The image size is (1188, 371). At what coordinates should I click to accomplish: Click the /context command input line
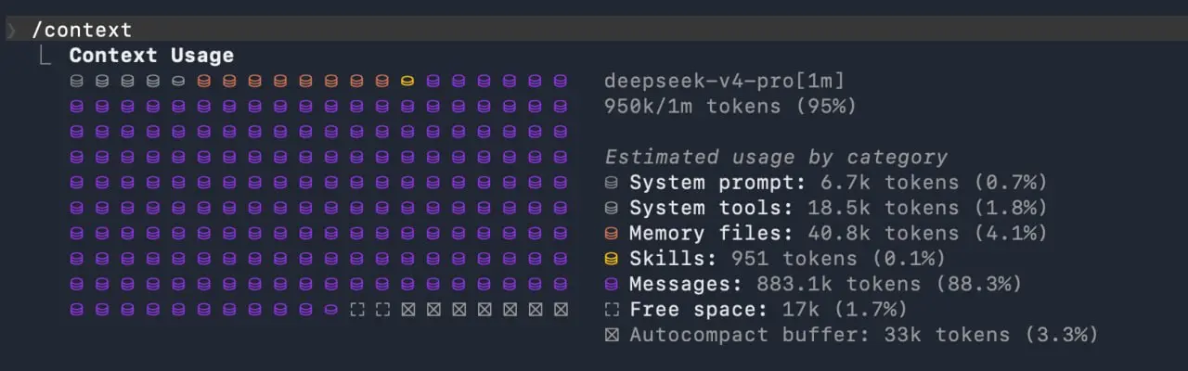594,29
